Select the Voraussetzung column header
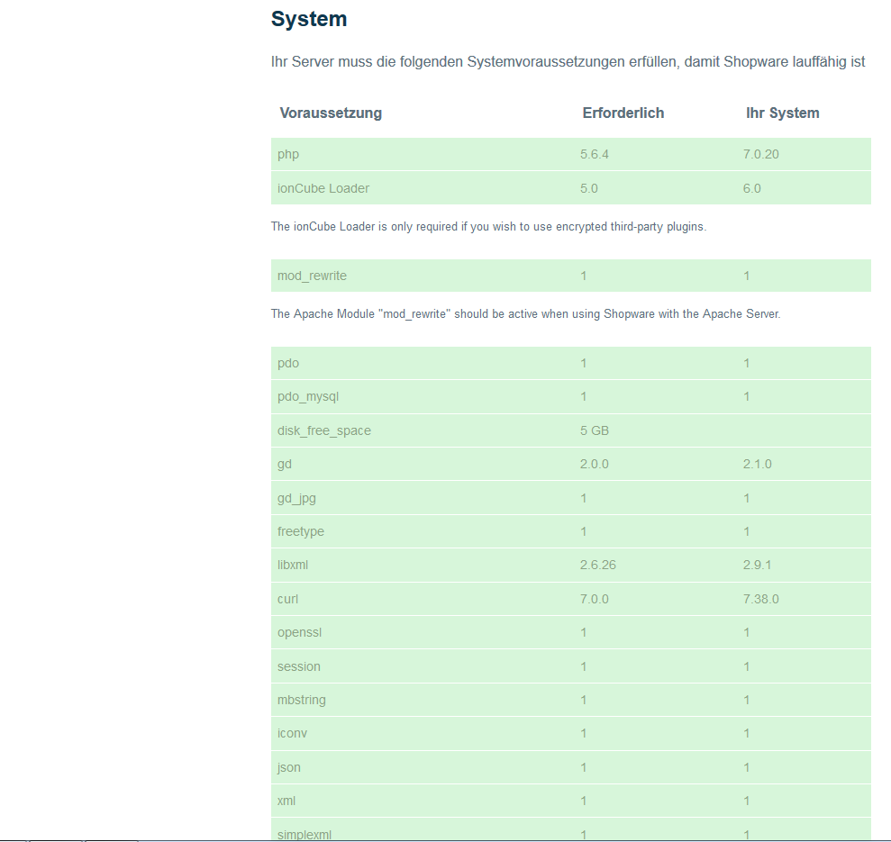Viewport: 891px width, 842px height. pos(331,113)
